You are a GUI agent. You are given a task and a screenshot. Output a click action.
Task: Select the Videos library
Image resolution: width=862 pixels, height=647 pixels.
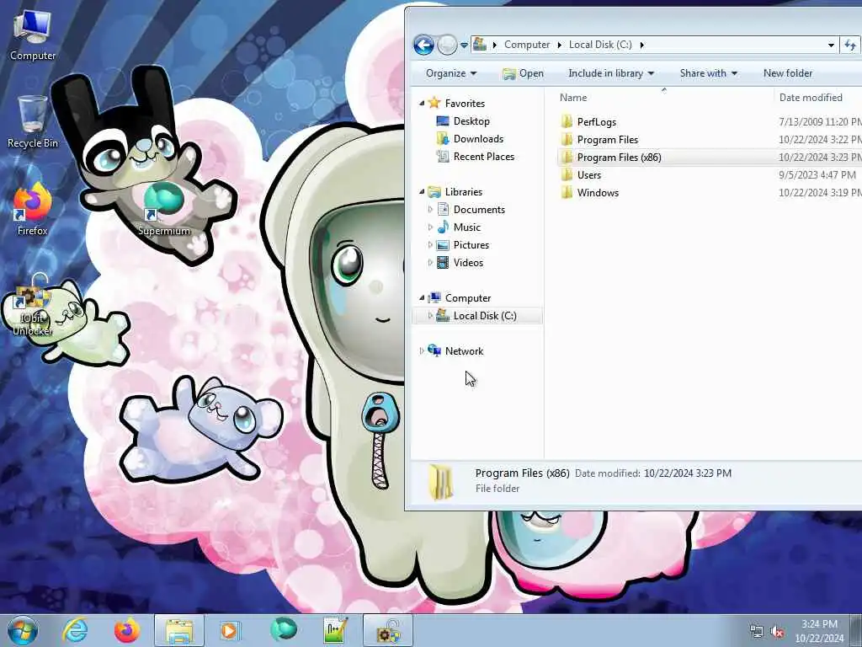[x=468, y=263]
